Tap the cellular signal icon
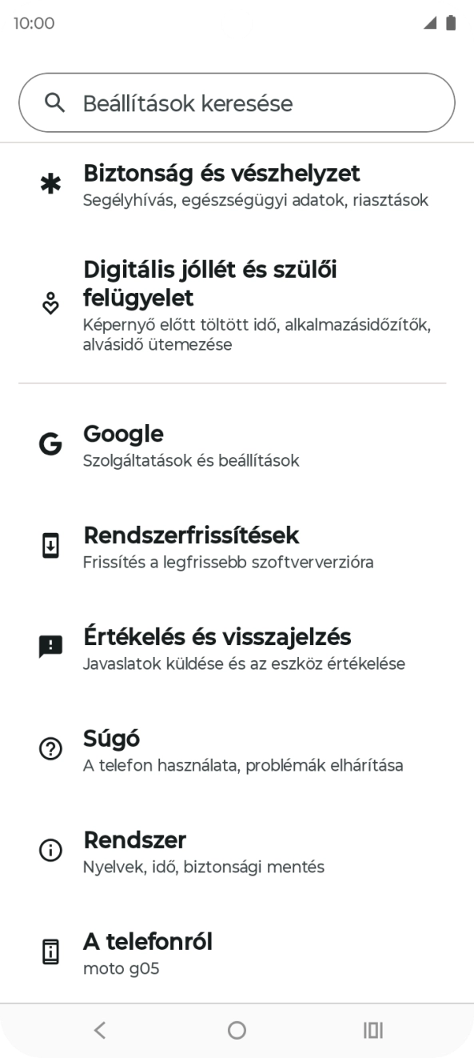This screenshot has height=1058, width=474. 428,22
